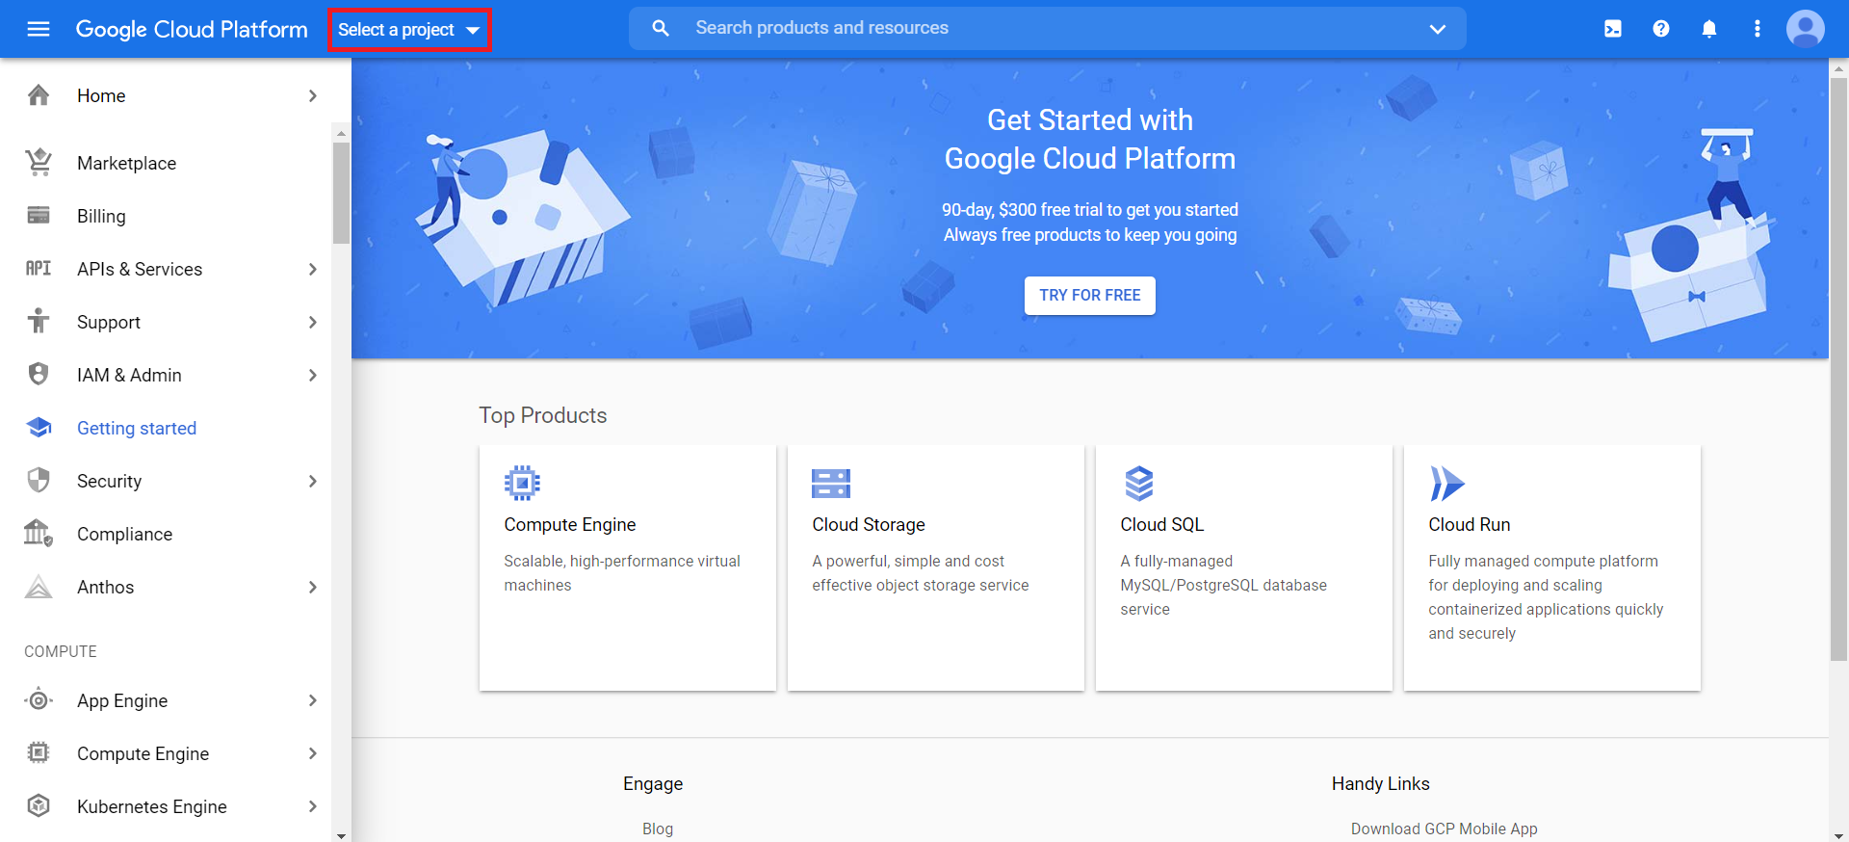Activate Cloud Shell terminal icon

[x=1613, y=29]
